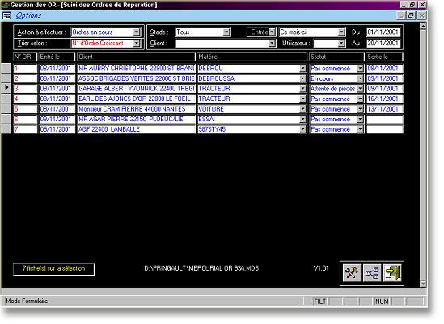The height and width of the screenshot is (324, 444).
Task: Select the record selector for order 7
Action: coord(6,129)
